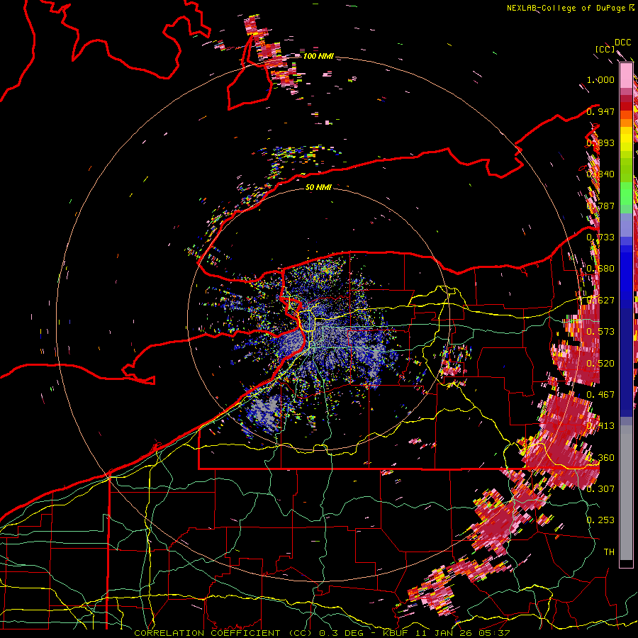Click the 0.253 color scale value
Screen dimensions: 638x638
600,520
